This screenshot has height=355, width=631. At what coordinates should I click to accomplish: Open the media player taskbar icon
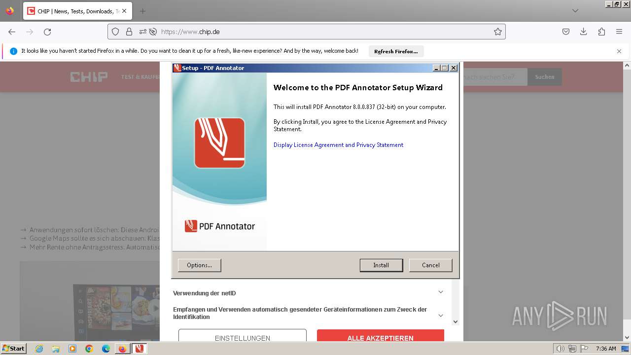pyautogui.click(x=72, y=349)
